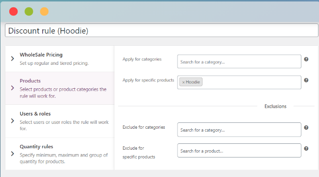Focus the Exclude for specific products field
The image size is (319, 177).
pos(239,151)
